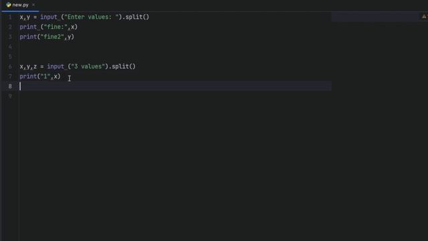Click the "fine:" string on line 2
Viewport: 428px width, 241px height.
coord(56,27)
